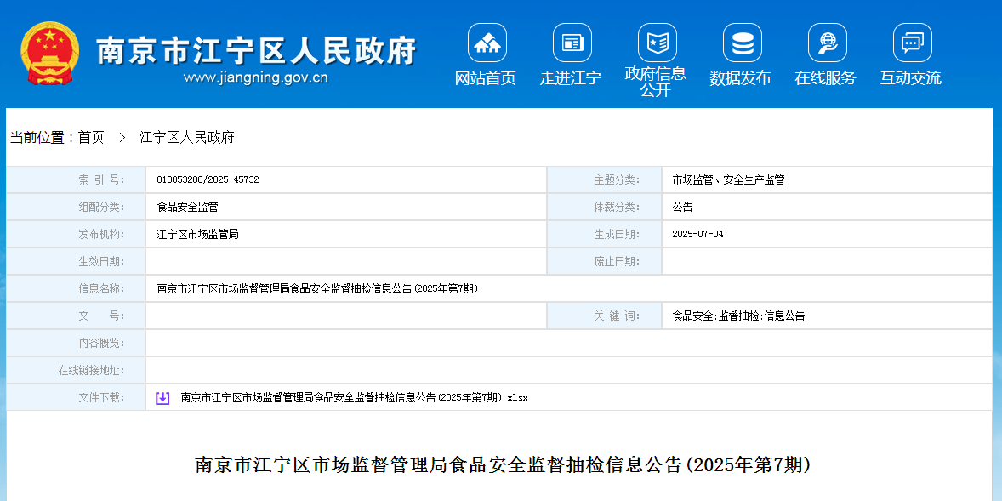Viewport: 1002px width, 501px height.
Task: Click the 主题分类 field label
Action: (617, 180)
